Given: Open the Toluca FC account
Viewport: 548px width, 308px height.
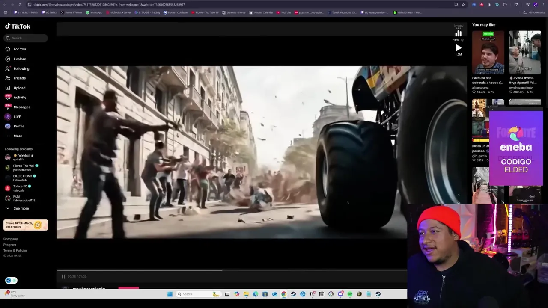Looking at the screenshot, I should (18, 188).
